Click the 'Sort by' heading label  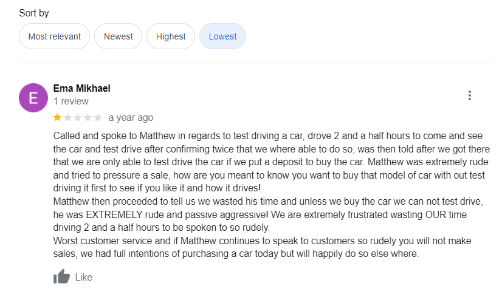tap(34, 13)
